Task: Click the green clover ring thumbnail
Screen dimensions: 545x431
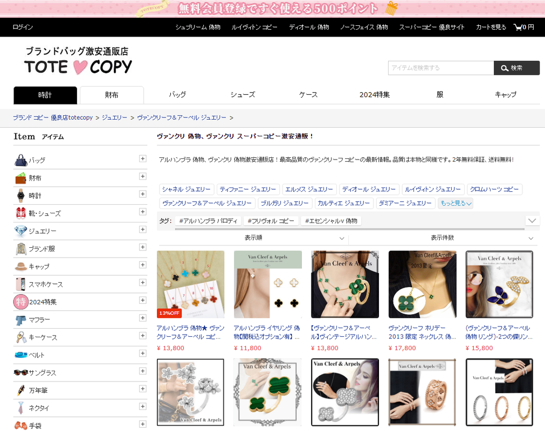Action: click(267, 392)
